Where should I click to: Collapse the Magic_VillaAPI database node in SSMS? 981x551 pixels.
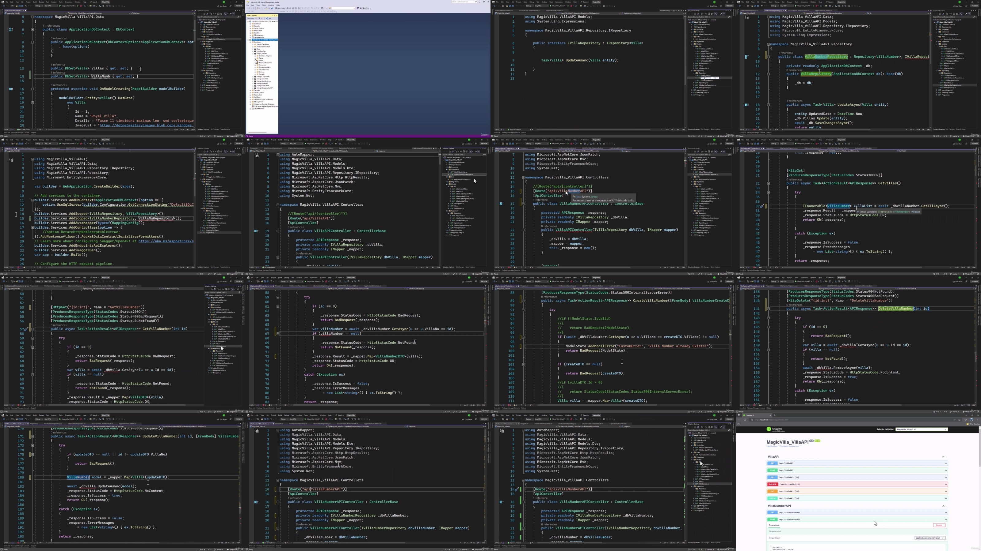click(x=253, y=54)
